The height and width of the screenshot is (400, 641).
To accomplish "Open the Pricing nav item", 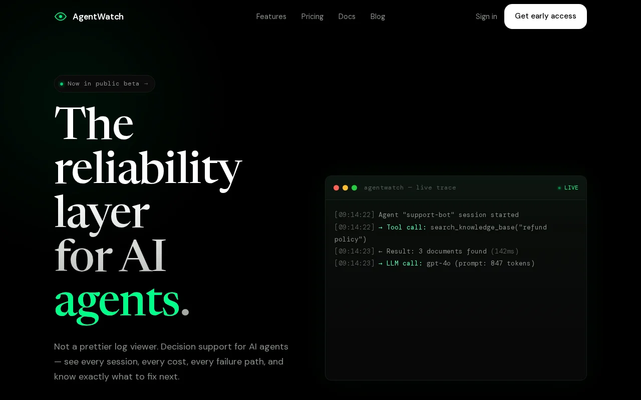I will [x=312, y=16].
